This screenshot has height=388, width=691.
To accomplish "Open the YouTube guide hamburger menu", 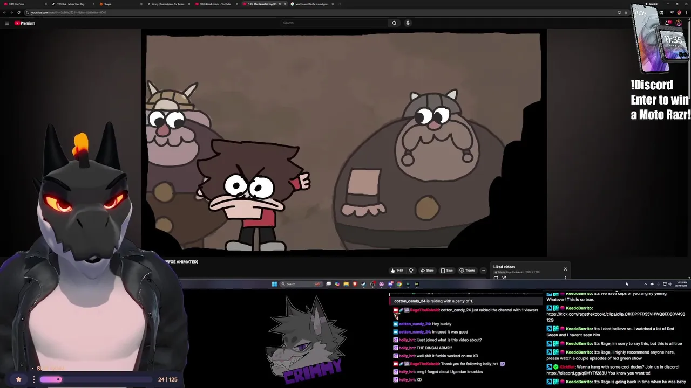I will [7, 23].
